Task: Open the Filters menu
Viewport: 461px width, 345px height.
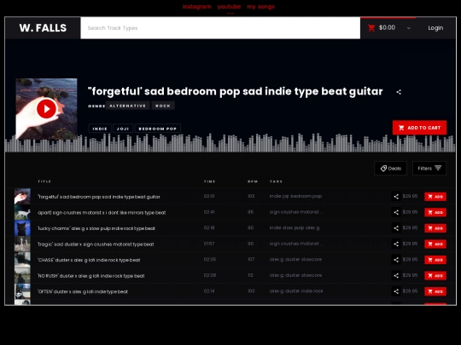Action: click(x=429, y=169)
